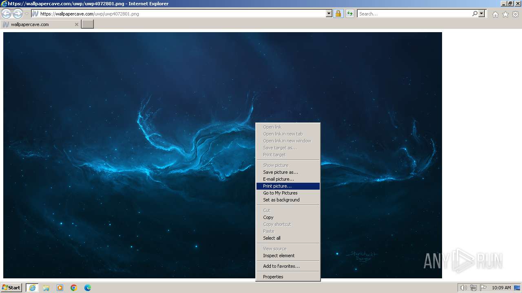Open File Explorer folder taskbar icon
Viewport: 522px width, 293px height.
[46, 288]
